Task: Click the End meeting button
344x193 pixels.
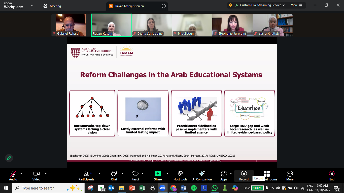Action: point(332,176)
